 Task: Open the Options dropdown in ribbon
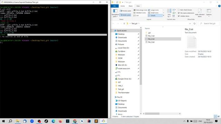point(209,13)
